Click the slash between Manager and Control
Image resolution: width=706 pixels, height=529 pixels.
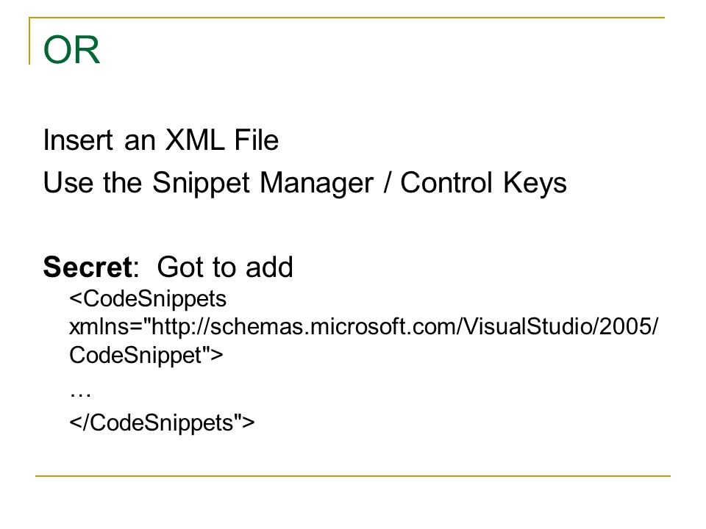(387, 183)
